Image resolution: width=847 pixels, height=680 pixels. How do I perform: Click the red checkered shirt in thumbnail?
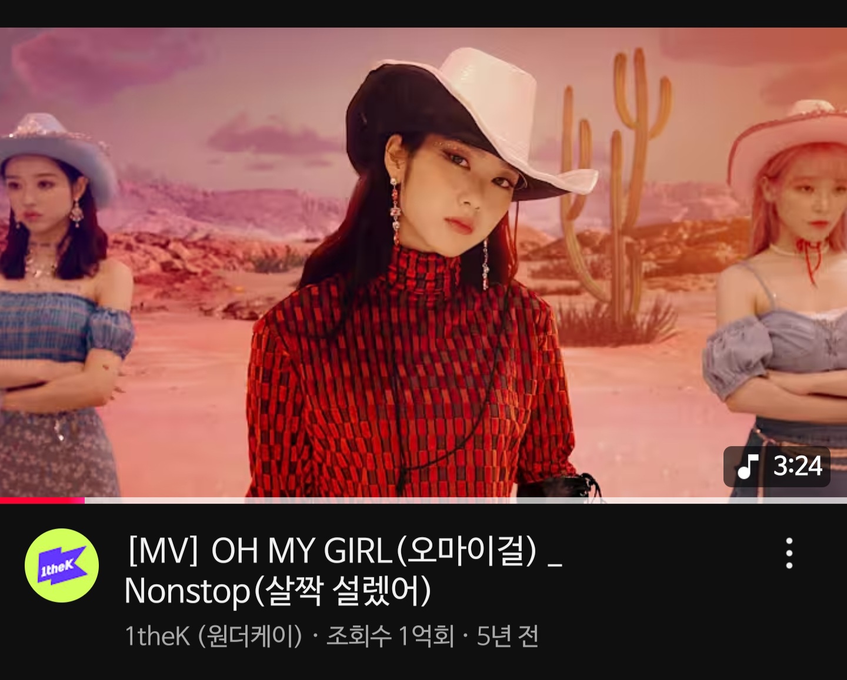coord(406,382)
